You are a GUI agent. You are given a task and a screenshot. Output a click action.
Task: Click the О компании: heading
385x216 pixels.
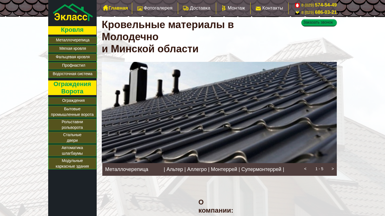(x=216, y=206)
